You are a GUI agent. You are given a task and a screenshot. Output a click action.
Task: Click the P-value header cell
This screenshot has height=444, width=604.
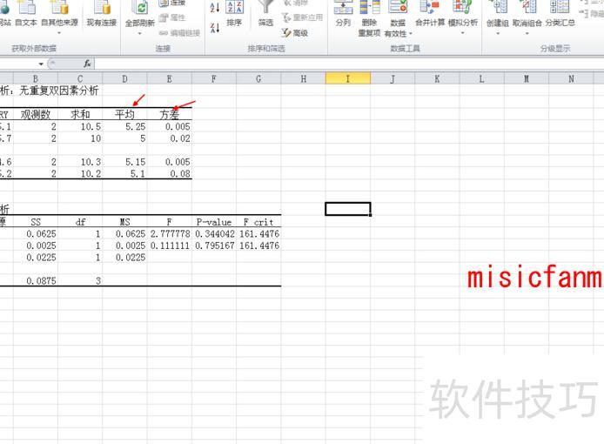214,222
